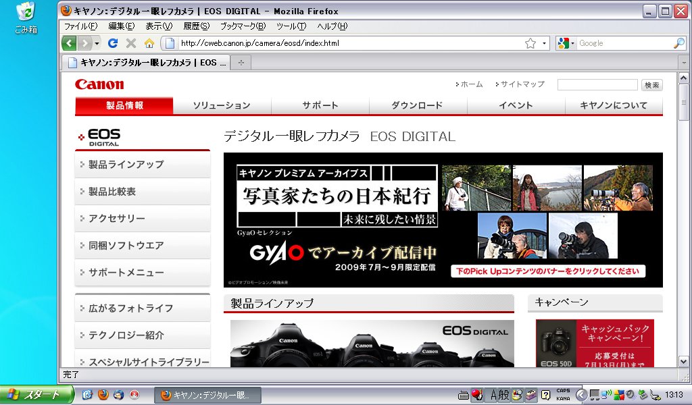
Task: Open the 表示 menu
Action: point(159,26)
